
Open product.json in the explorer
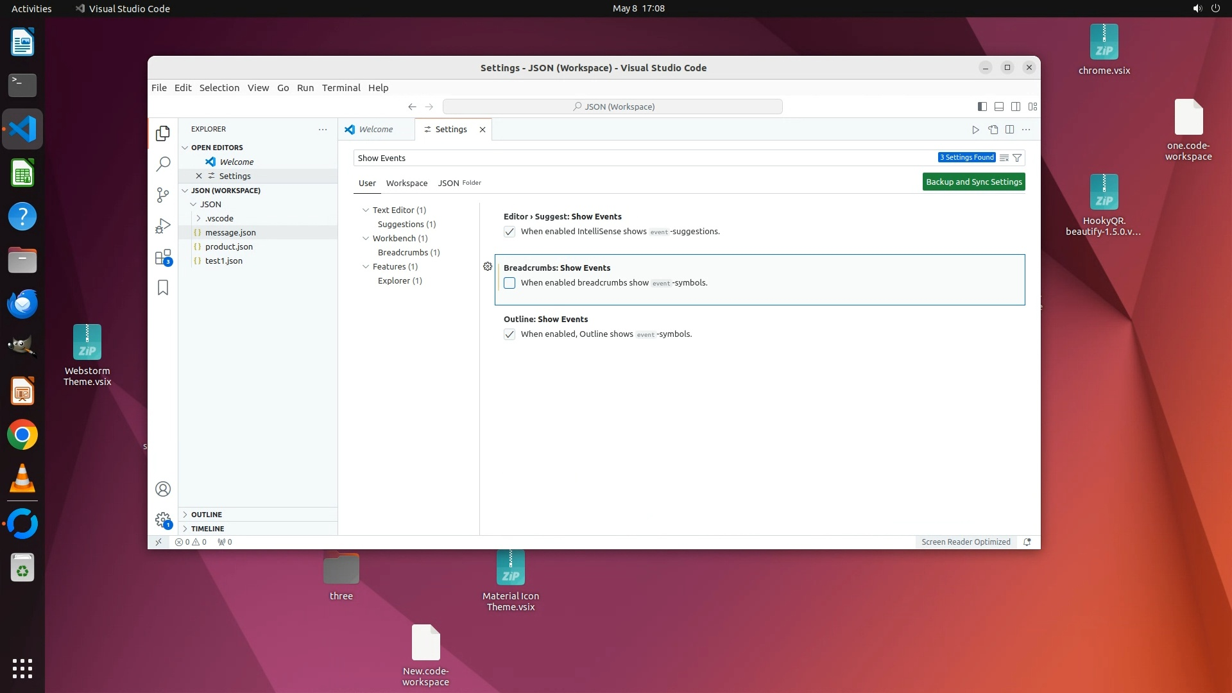pyautogui.click(x=228, y=246)
